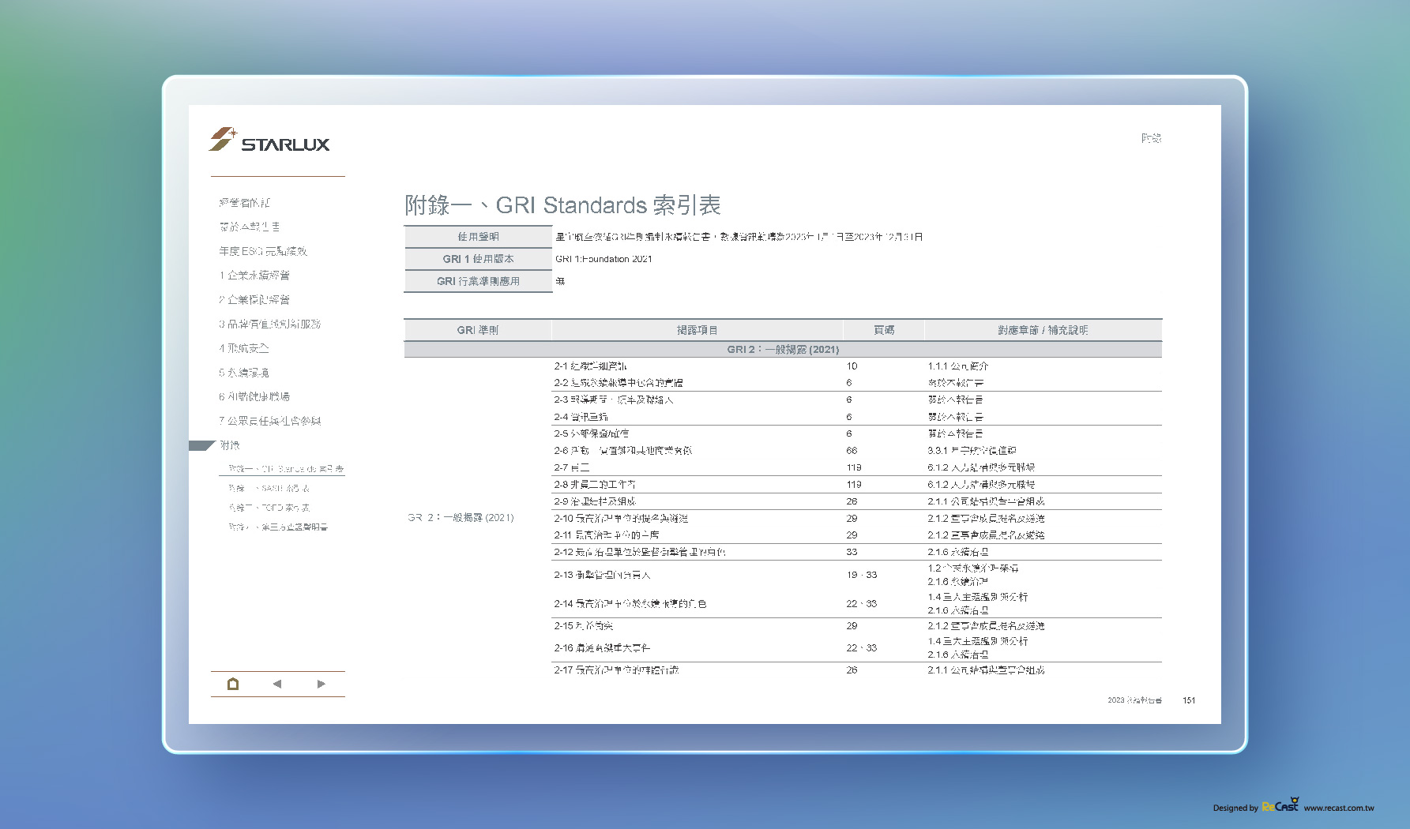This screenshot has width=1410, height=829.
Task: Click the STARLUX logo
Action: point(269,140)
